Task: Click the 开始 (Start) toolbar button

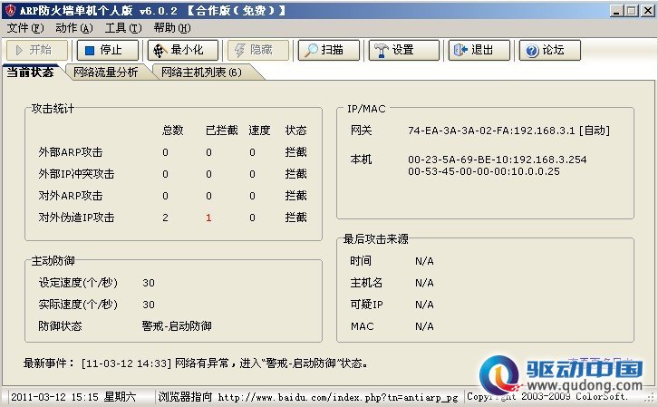Action: coord(37,51)
